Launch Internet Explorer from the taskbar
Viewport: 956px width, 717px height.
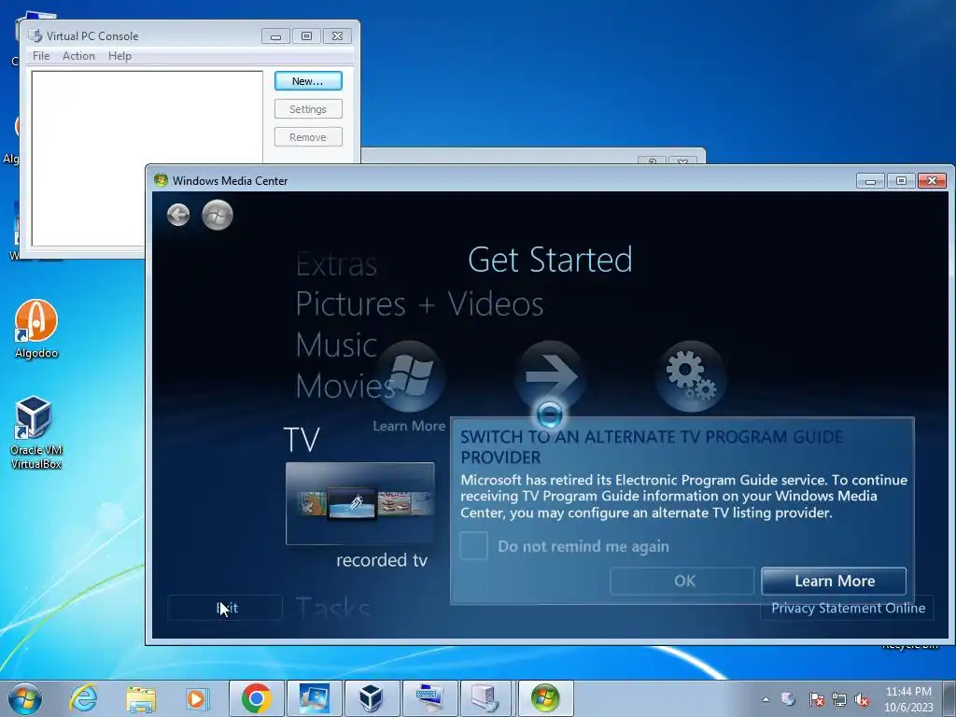click(x=83, y=698)
